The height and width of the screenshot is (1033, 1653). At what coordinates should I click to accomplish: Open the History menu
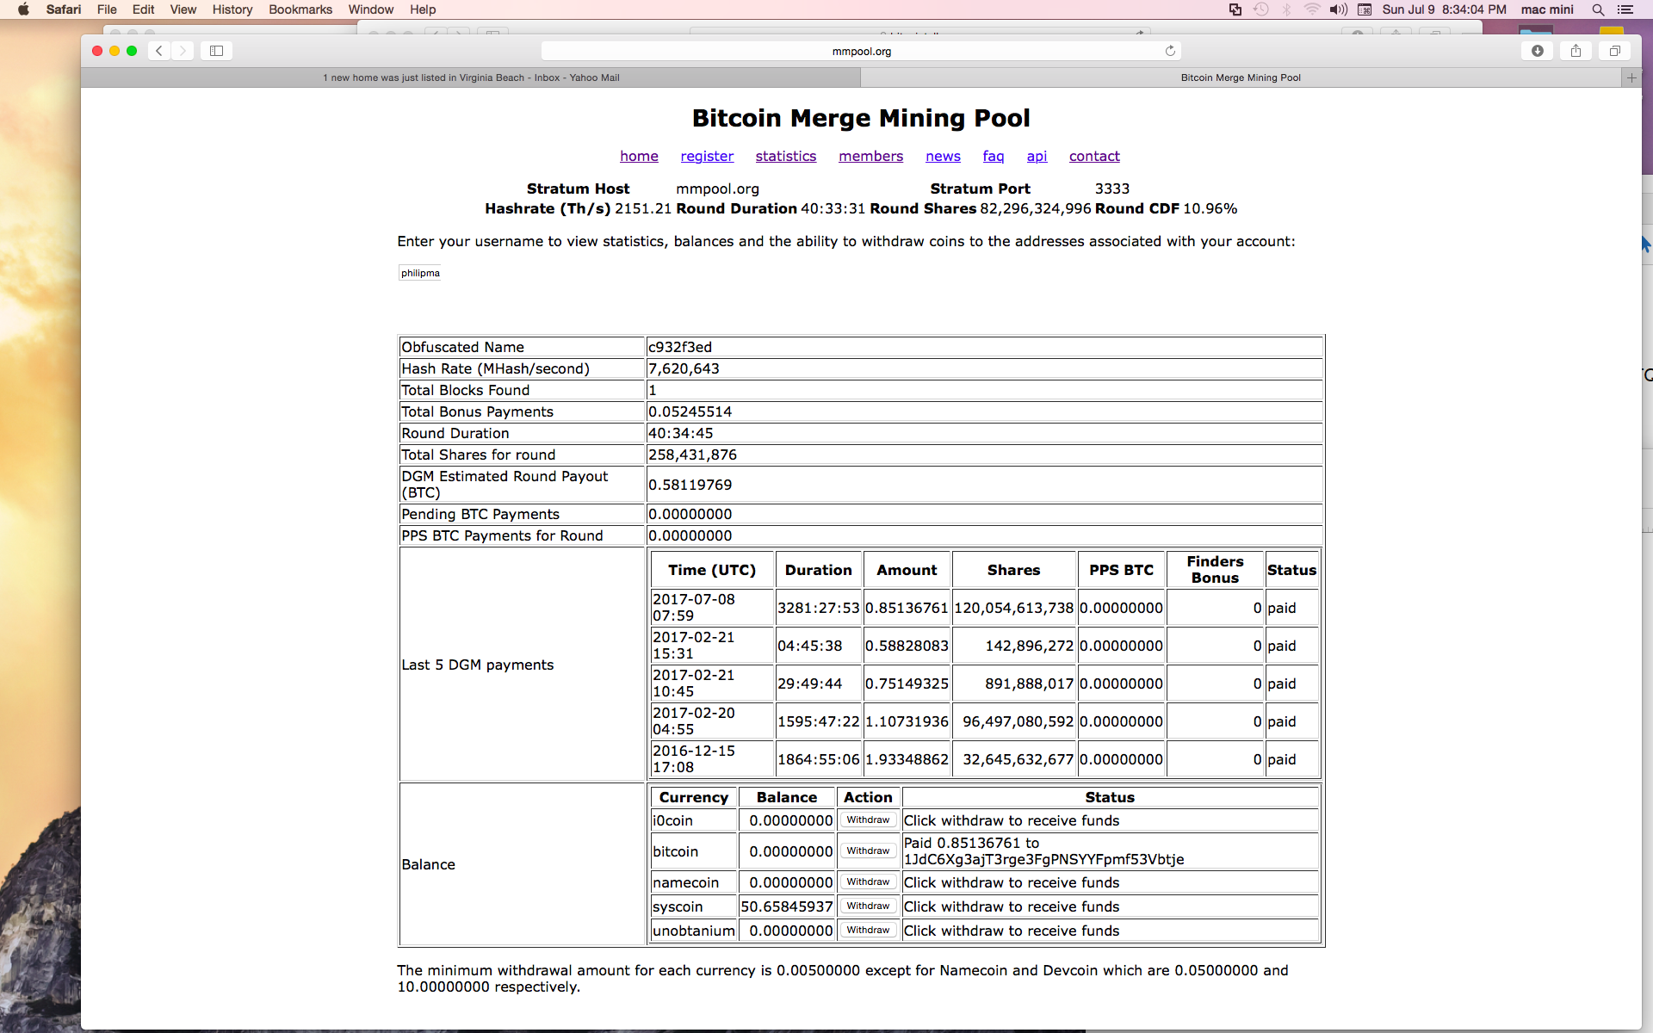(x=232, y=9)
